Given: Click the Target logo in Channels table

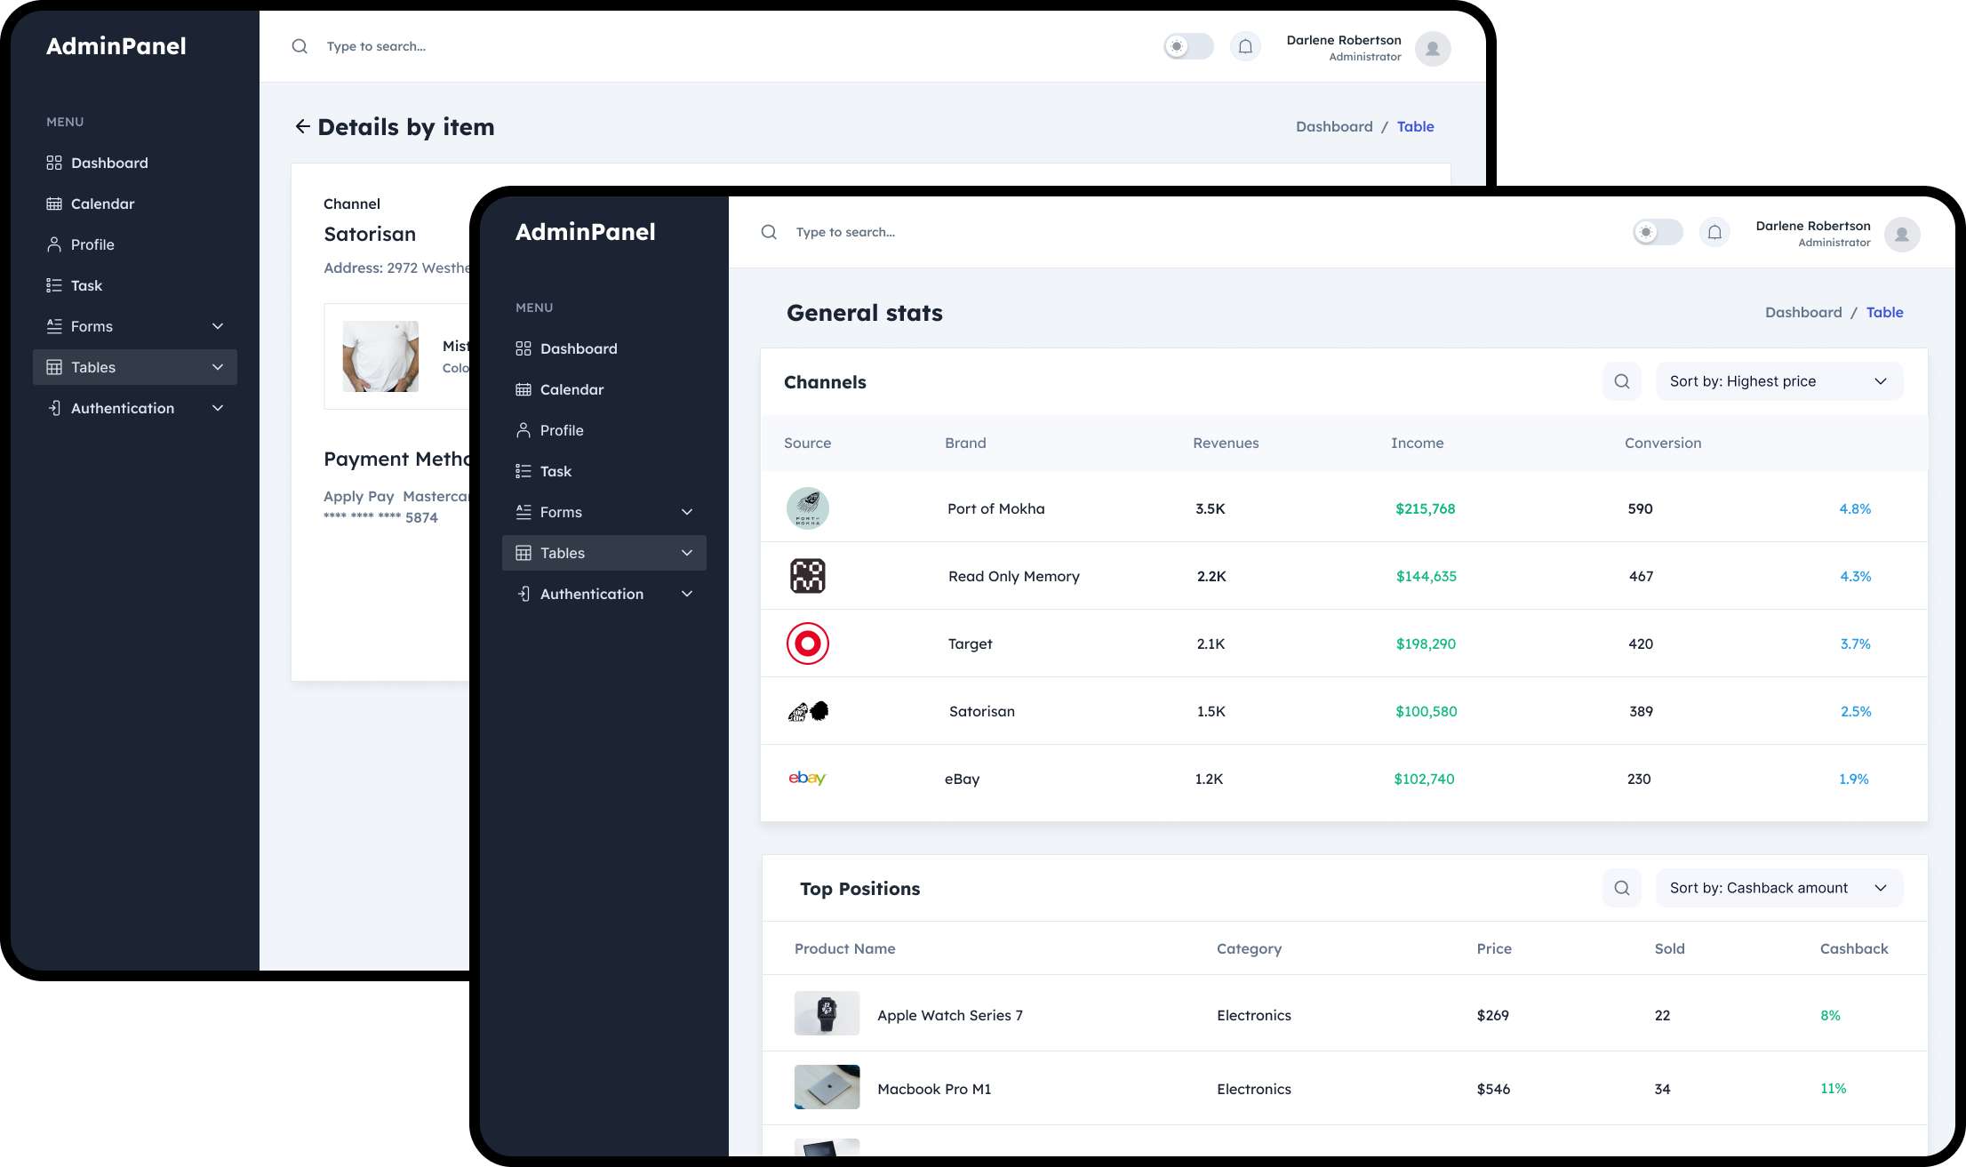Looking at the screenshot, I should pos(807,643).
